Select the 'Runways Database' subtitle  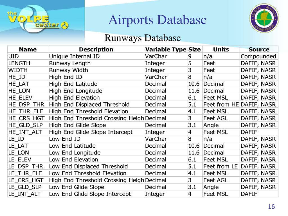click(x=143, y=38)
